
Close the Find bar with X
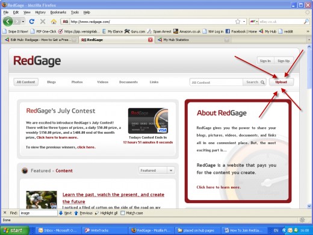pyautogui.click(x=5, y=213)
